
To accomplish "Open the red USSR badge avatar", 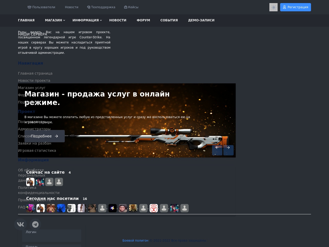I will click(x=154, y=208).
